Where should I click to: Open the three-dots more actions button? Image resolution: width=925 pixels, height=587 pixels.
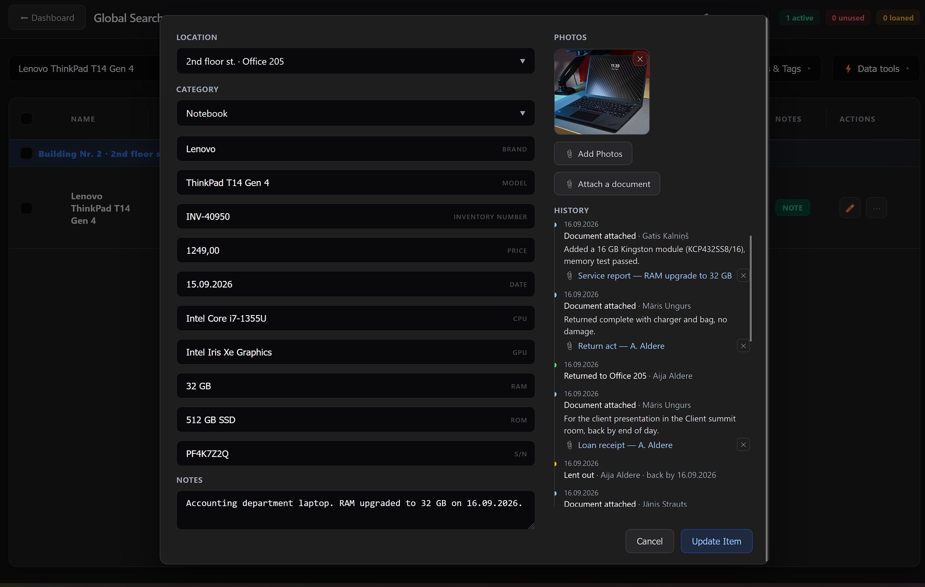[876, 208]
